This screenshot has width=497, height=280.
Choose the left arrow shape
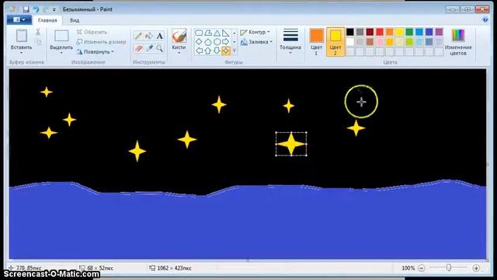coord(199,51)
